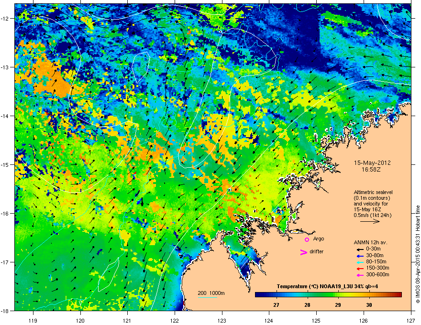
Task: Click the latitude -16 axis label
Action: pos(5,214)
